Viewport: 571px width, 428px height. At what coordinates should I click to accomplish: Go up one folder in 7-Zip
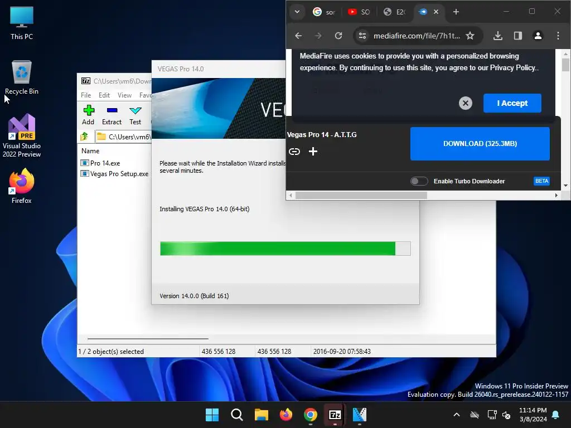85,137
